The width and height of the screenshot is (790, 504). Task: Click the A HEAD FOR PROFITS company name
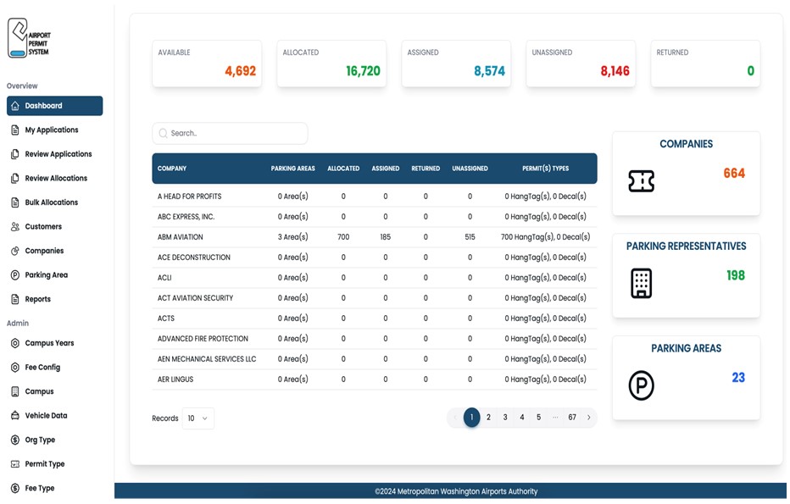(189, 197)
